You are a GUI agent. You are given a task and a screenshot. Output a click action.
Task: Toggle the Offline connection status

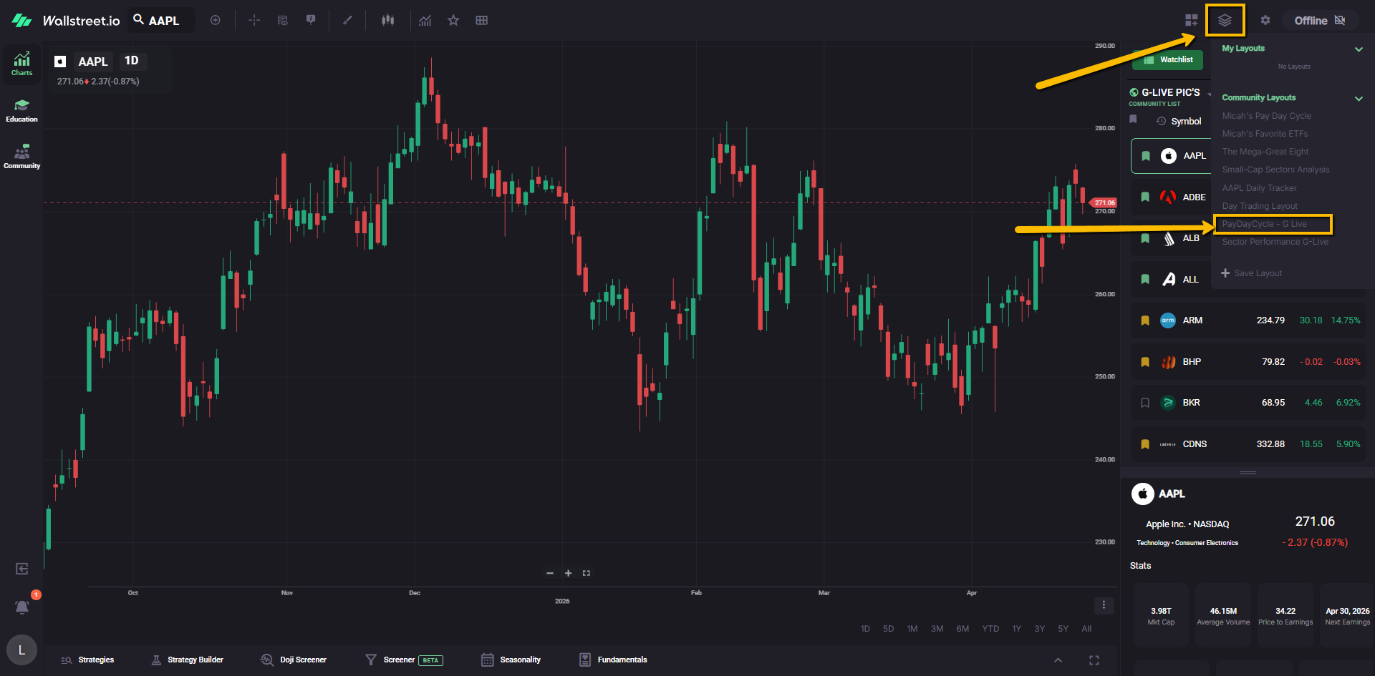(x=1319, y=21)
